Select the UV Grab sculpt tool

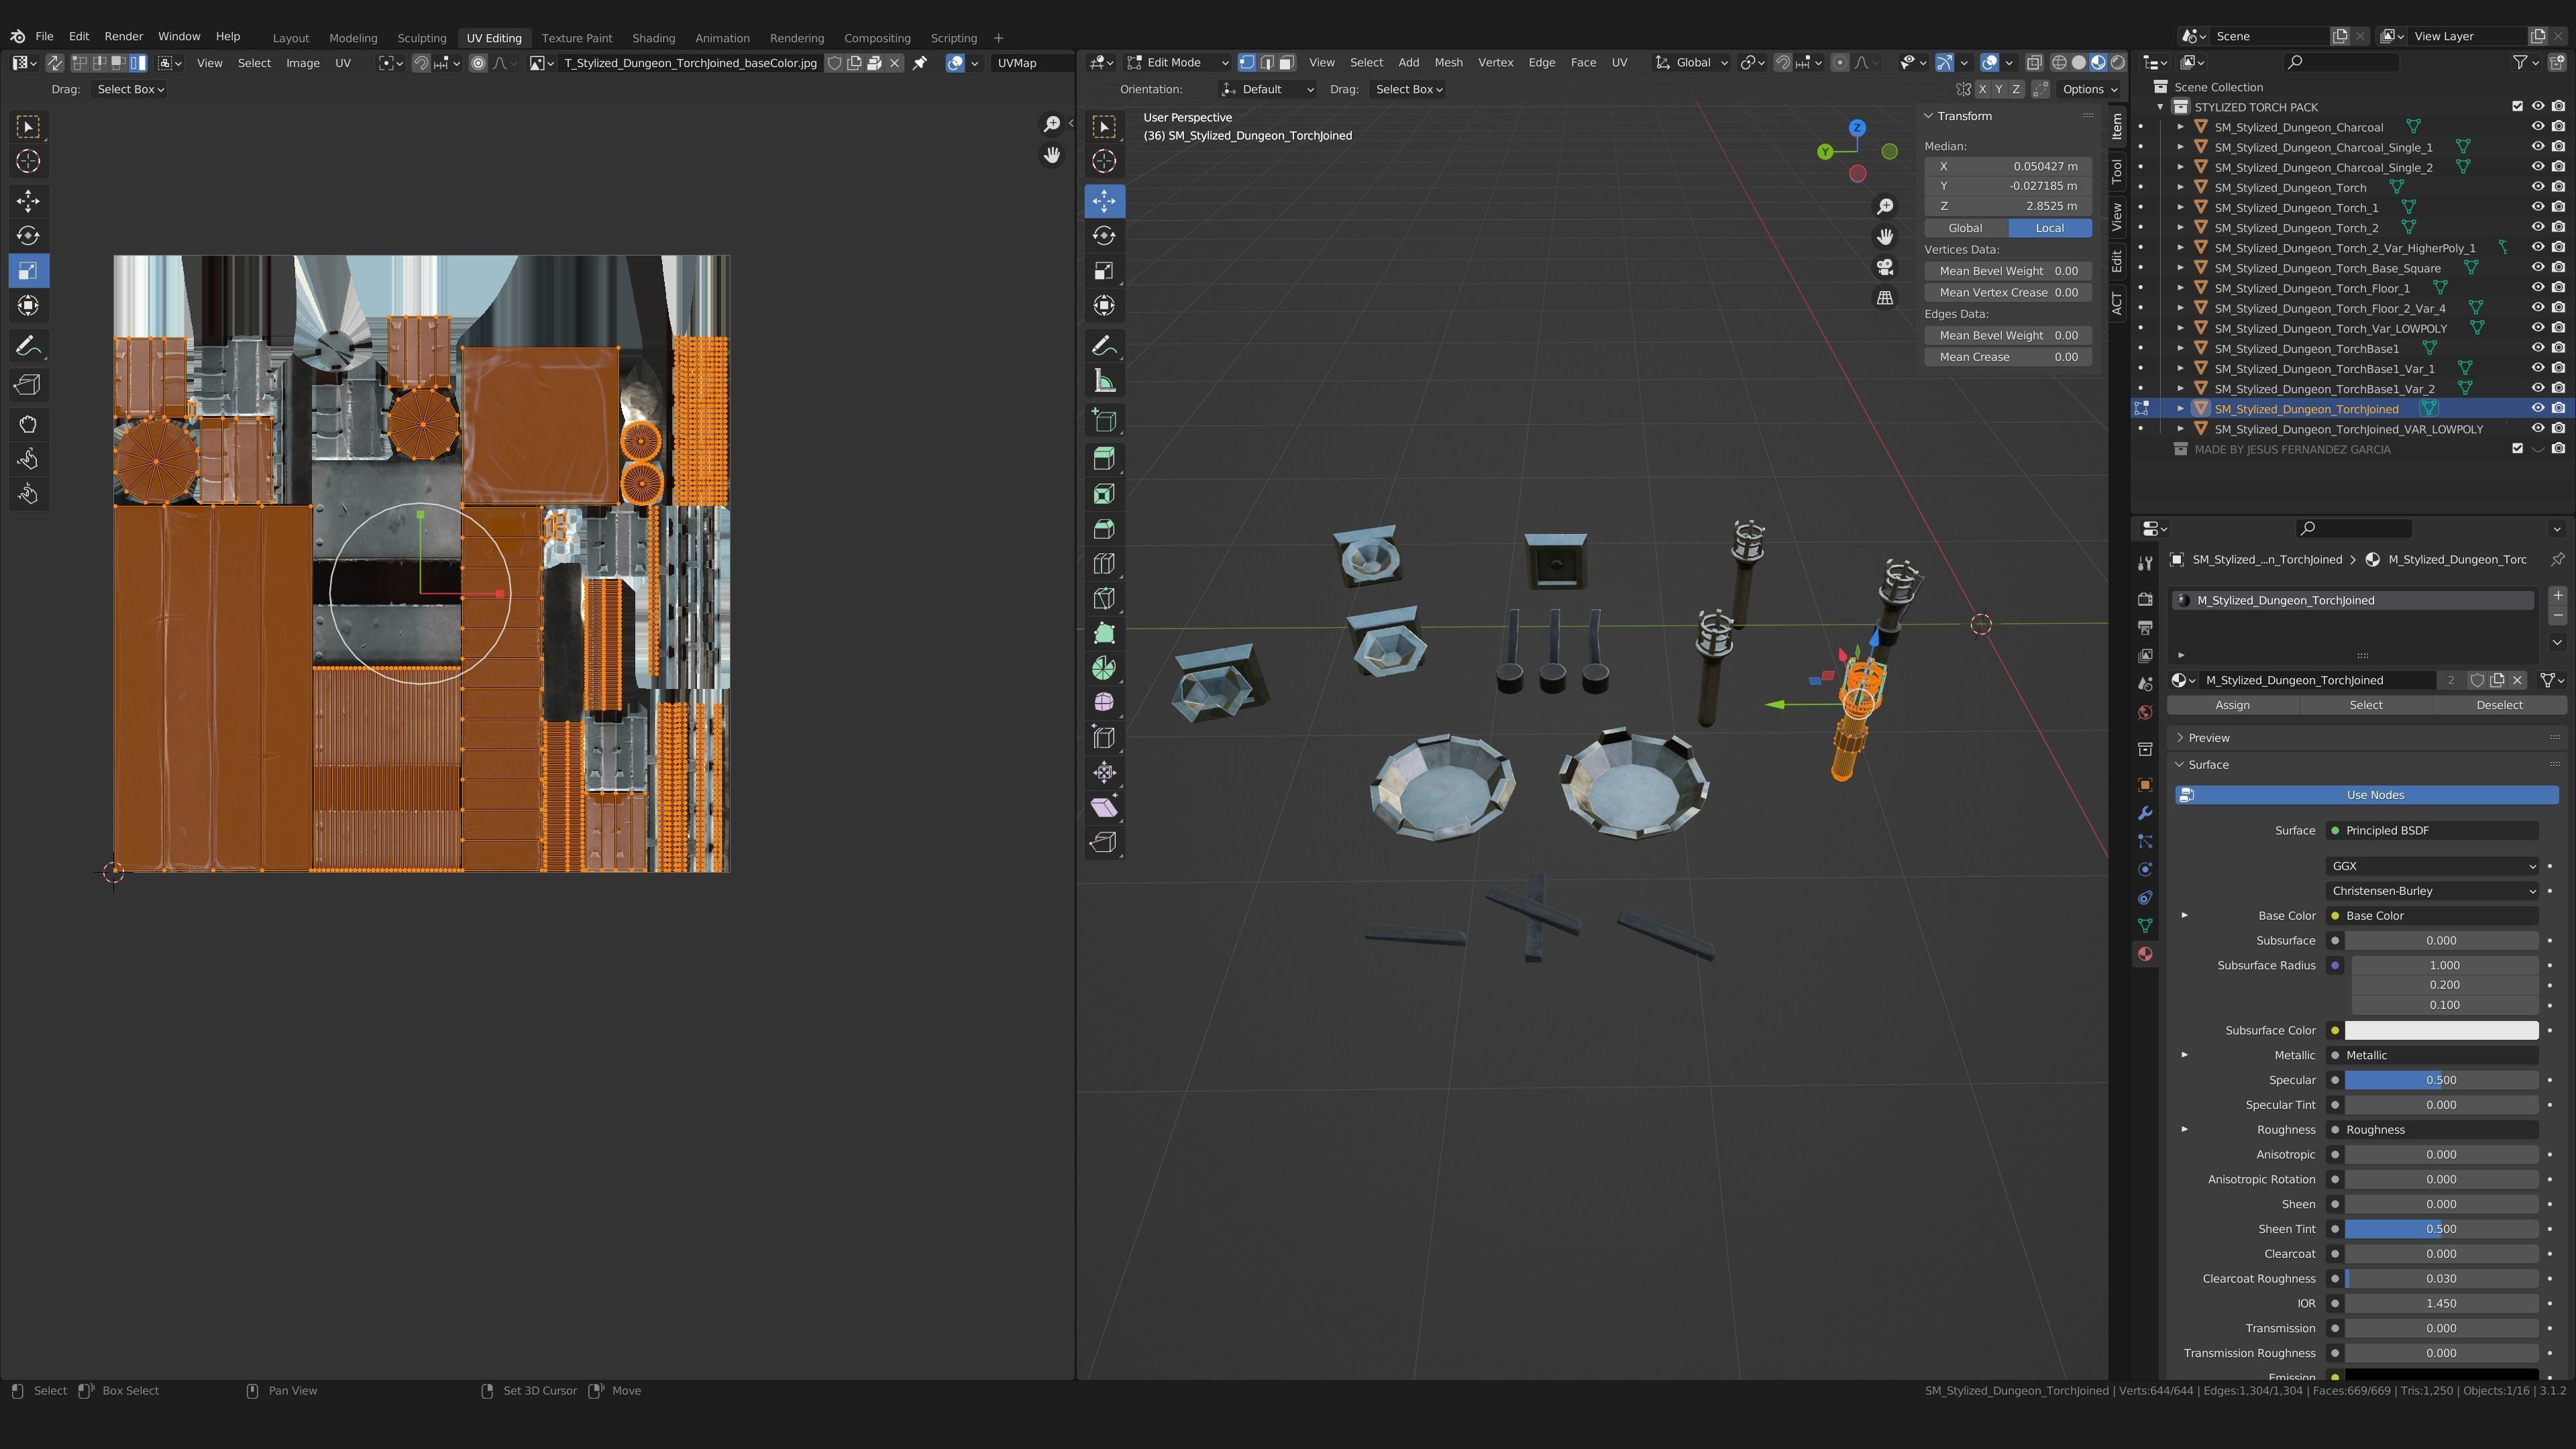(x=28, y=424)
